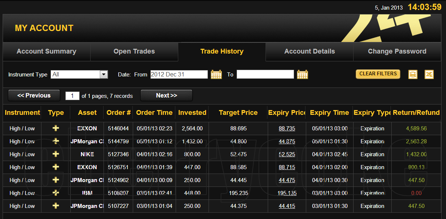Click the Expiry Type column header
Image resolution: width=446 pixels, height=219 pixels.
click(372, 113)
